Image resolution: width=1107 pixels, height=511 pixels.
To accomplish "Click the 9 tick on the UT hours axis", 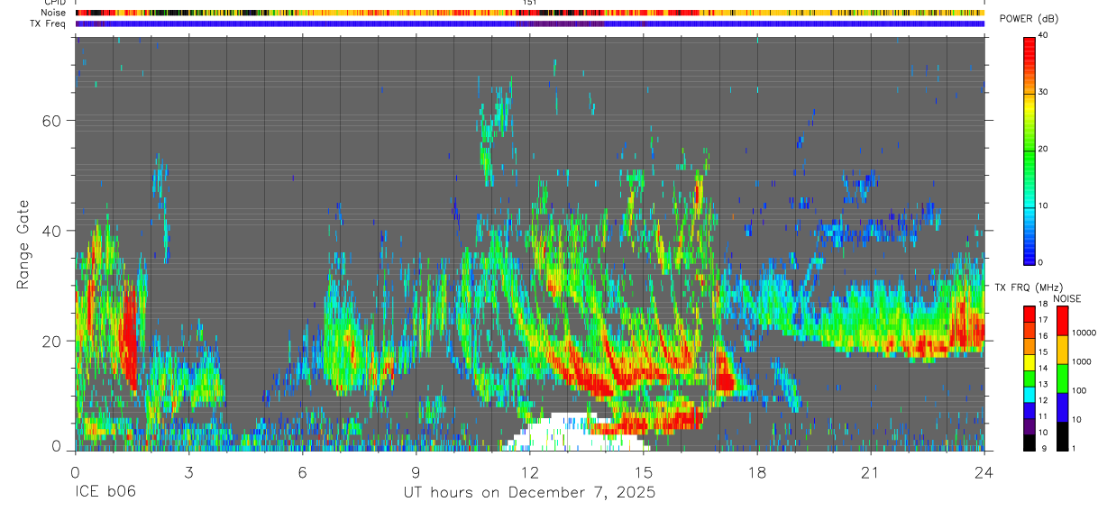I will [x=416, y=471].
